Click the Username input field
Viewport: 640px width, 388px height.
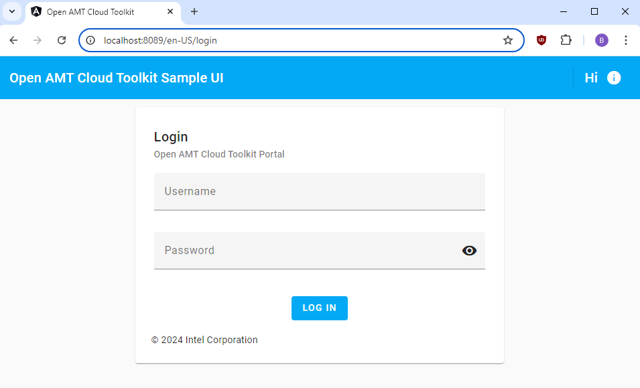point(320,191)
